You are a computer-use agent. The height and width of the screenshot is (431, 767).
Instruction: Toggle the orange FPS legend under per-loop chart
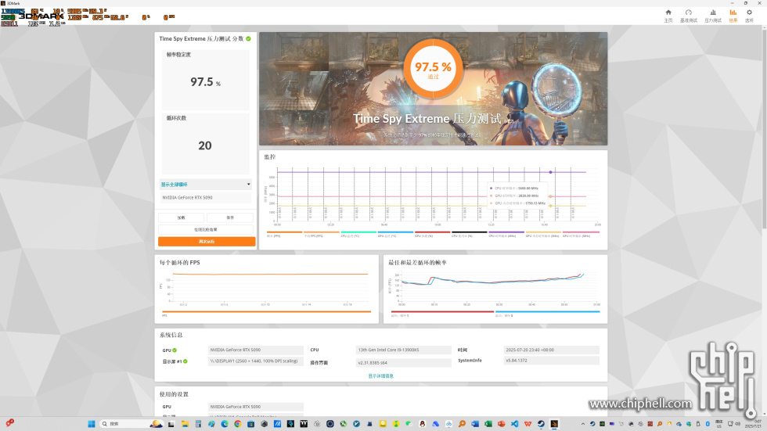(267, 313)
